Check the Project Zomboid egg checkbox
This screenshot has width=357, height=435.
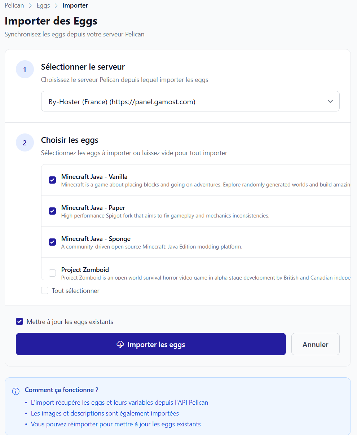click(x=52, y=273)
